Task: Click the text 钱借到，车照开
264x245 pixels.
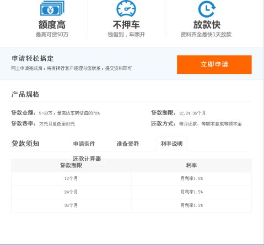Action: (x=126, y=34)
